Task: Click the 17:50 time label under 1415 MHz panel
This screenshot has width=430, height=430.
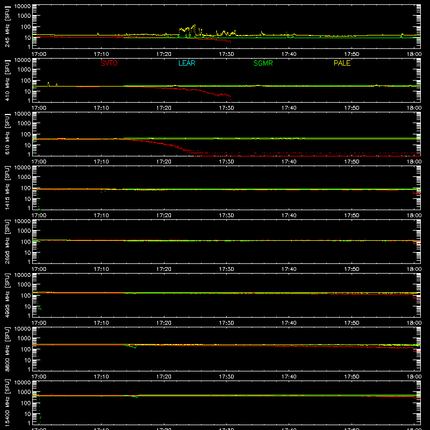Action: [x=352, y=216]
